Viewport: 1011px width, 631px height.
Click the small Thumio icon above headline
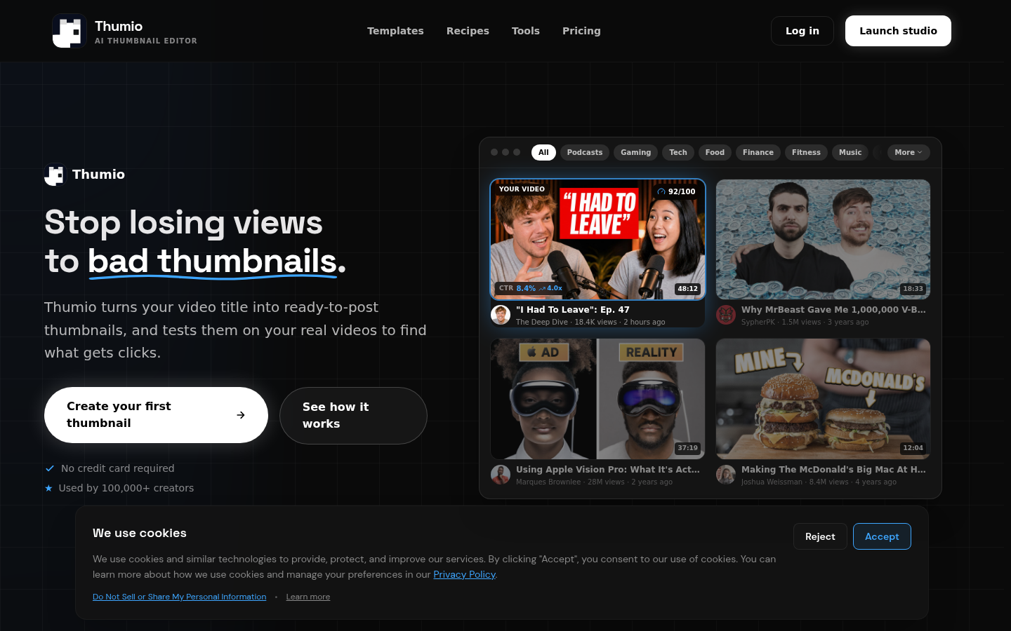(x=54, y=175)
